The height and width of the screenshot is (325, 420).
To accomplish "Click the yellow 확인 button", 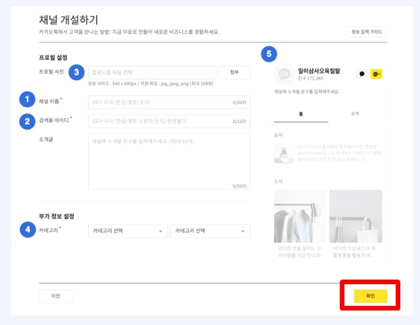I will (x=371, y=296).
